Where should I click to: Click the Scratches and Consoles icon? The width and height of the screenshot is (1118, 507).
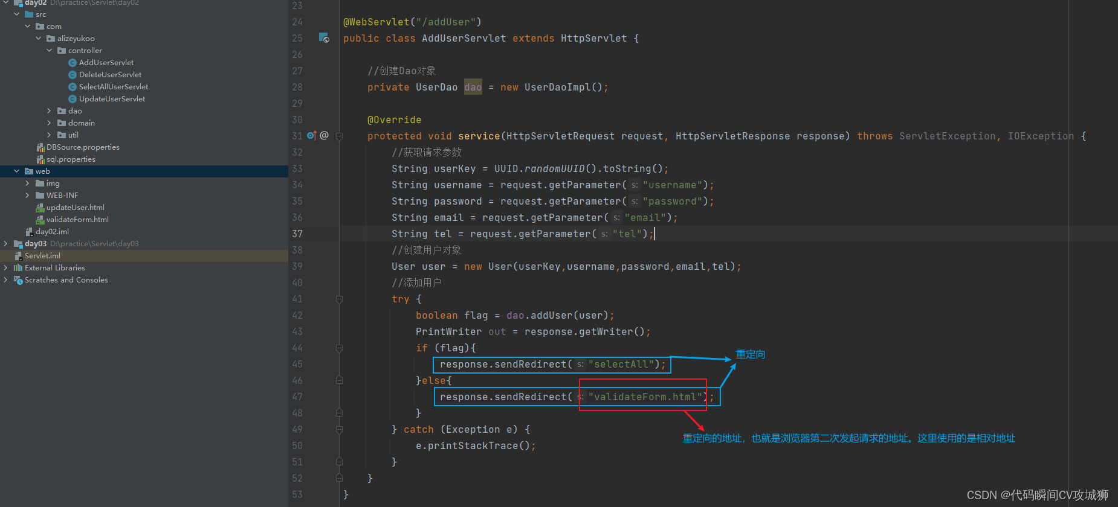coord(18,280)
